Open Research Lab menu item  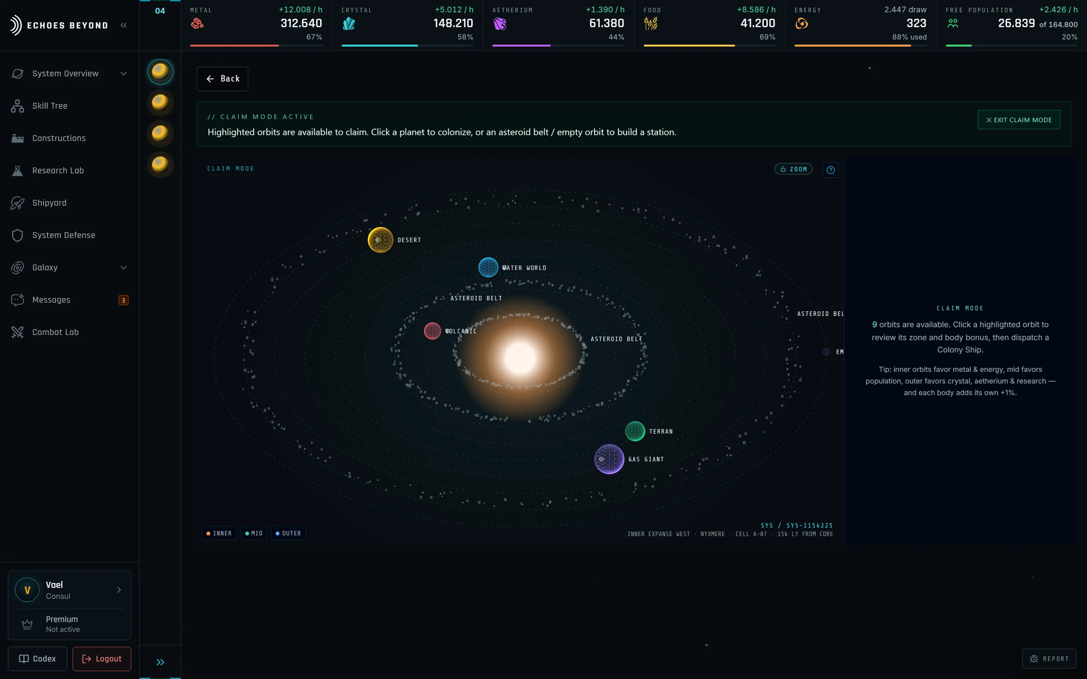pos(70,171)
